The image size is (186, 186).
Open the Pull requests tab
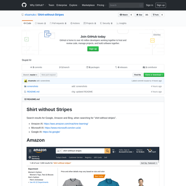(x=58, y=23)
